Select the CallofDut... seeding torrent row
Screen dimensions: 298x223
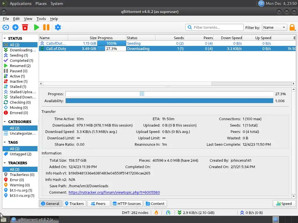[x=167, y=44]
